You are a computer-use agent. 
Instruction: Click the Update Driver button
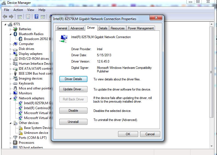click(x=73, y=89)
